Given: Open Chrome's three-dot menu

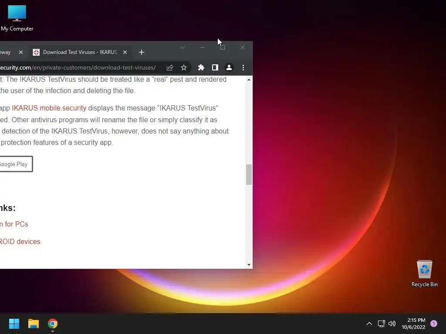Looking at the screenshot, I should [243, 67].
